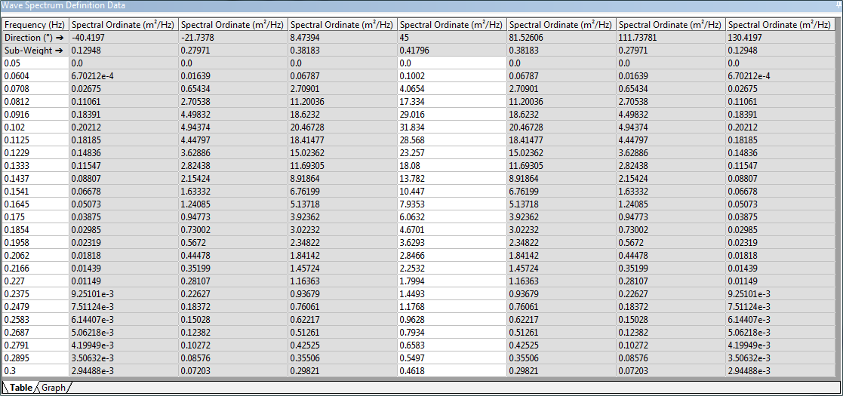
Task: Select the Direction (°) row label
Action: tap(35, 37)
